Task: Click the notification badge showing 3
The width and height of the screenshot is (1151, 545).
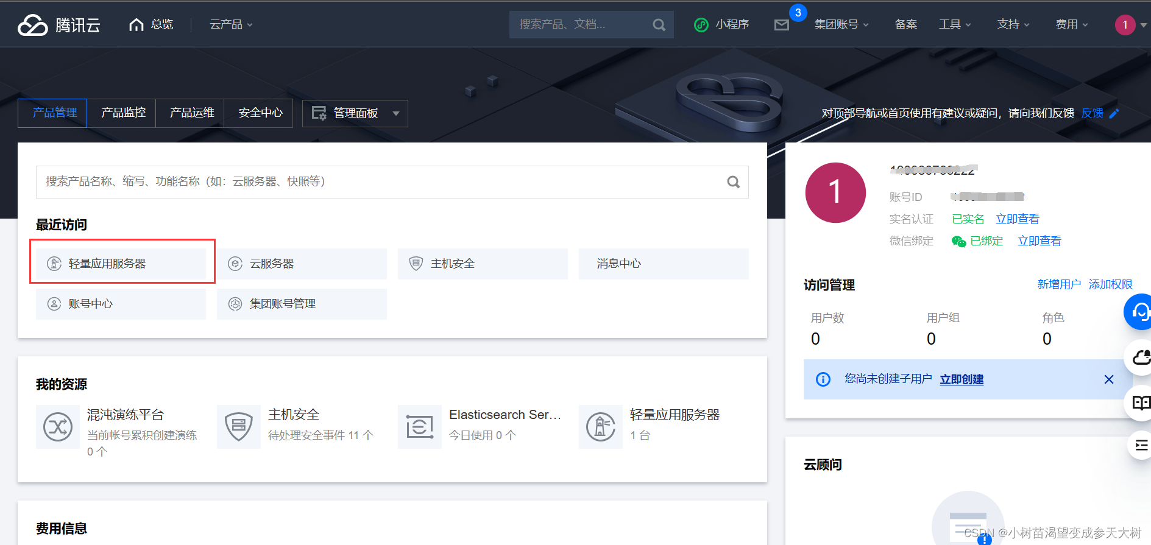Action: [x=798, y=13]
